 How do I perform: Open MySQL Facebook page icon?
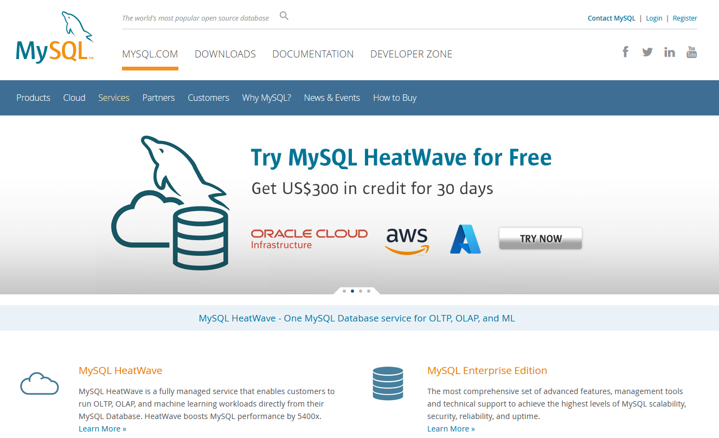coord(625,52)
